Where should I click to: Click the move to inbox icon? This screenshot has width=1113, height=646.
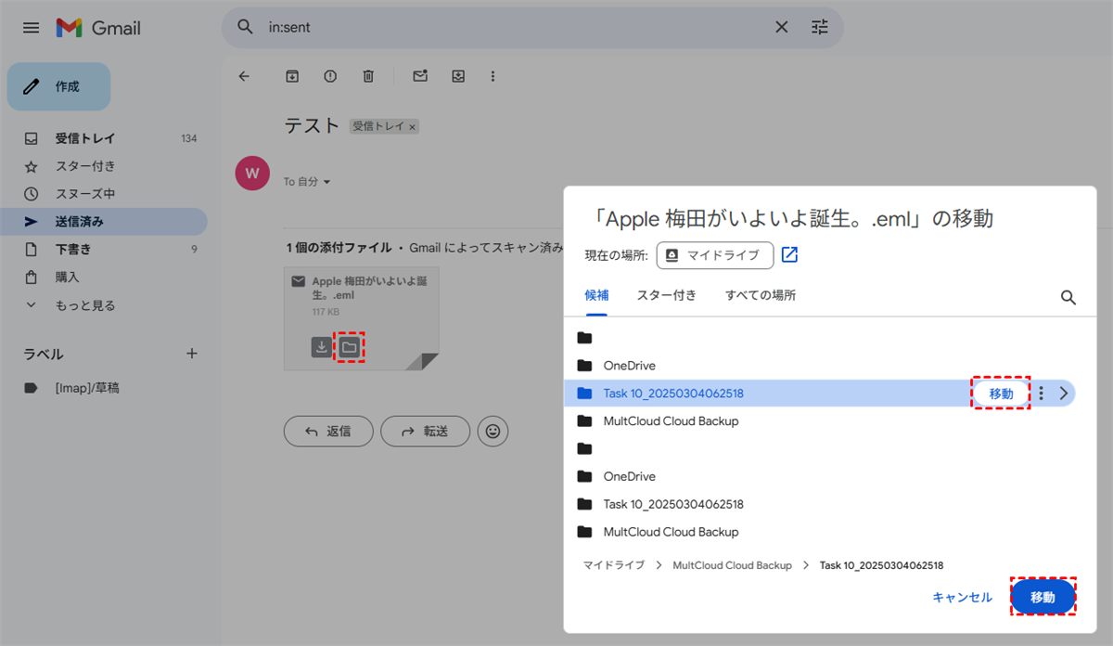458,76
